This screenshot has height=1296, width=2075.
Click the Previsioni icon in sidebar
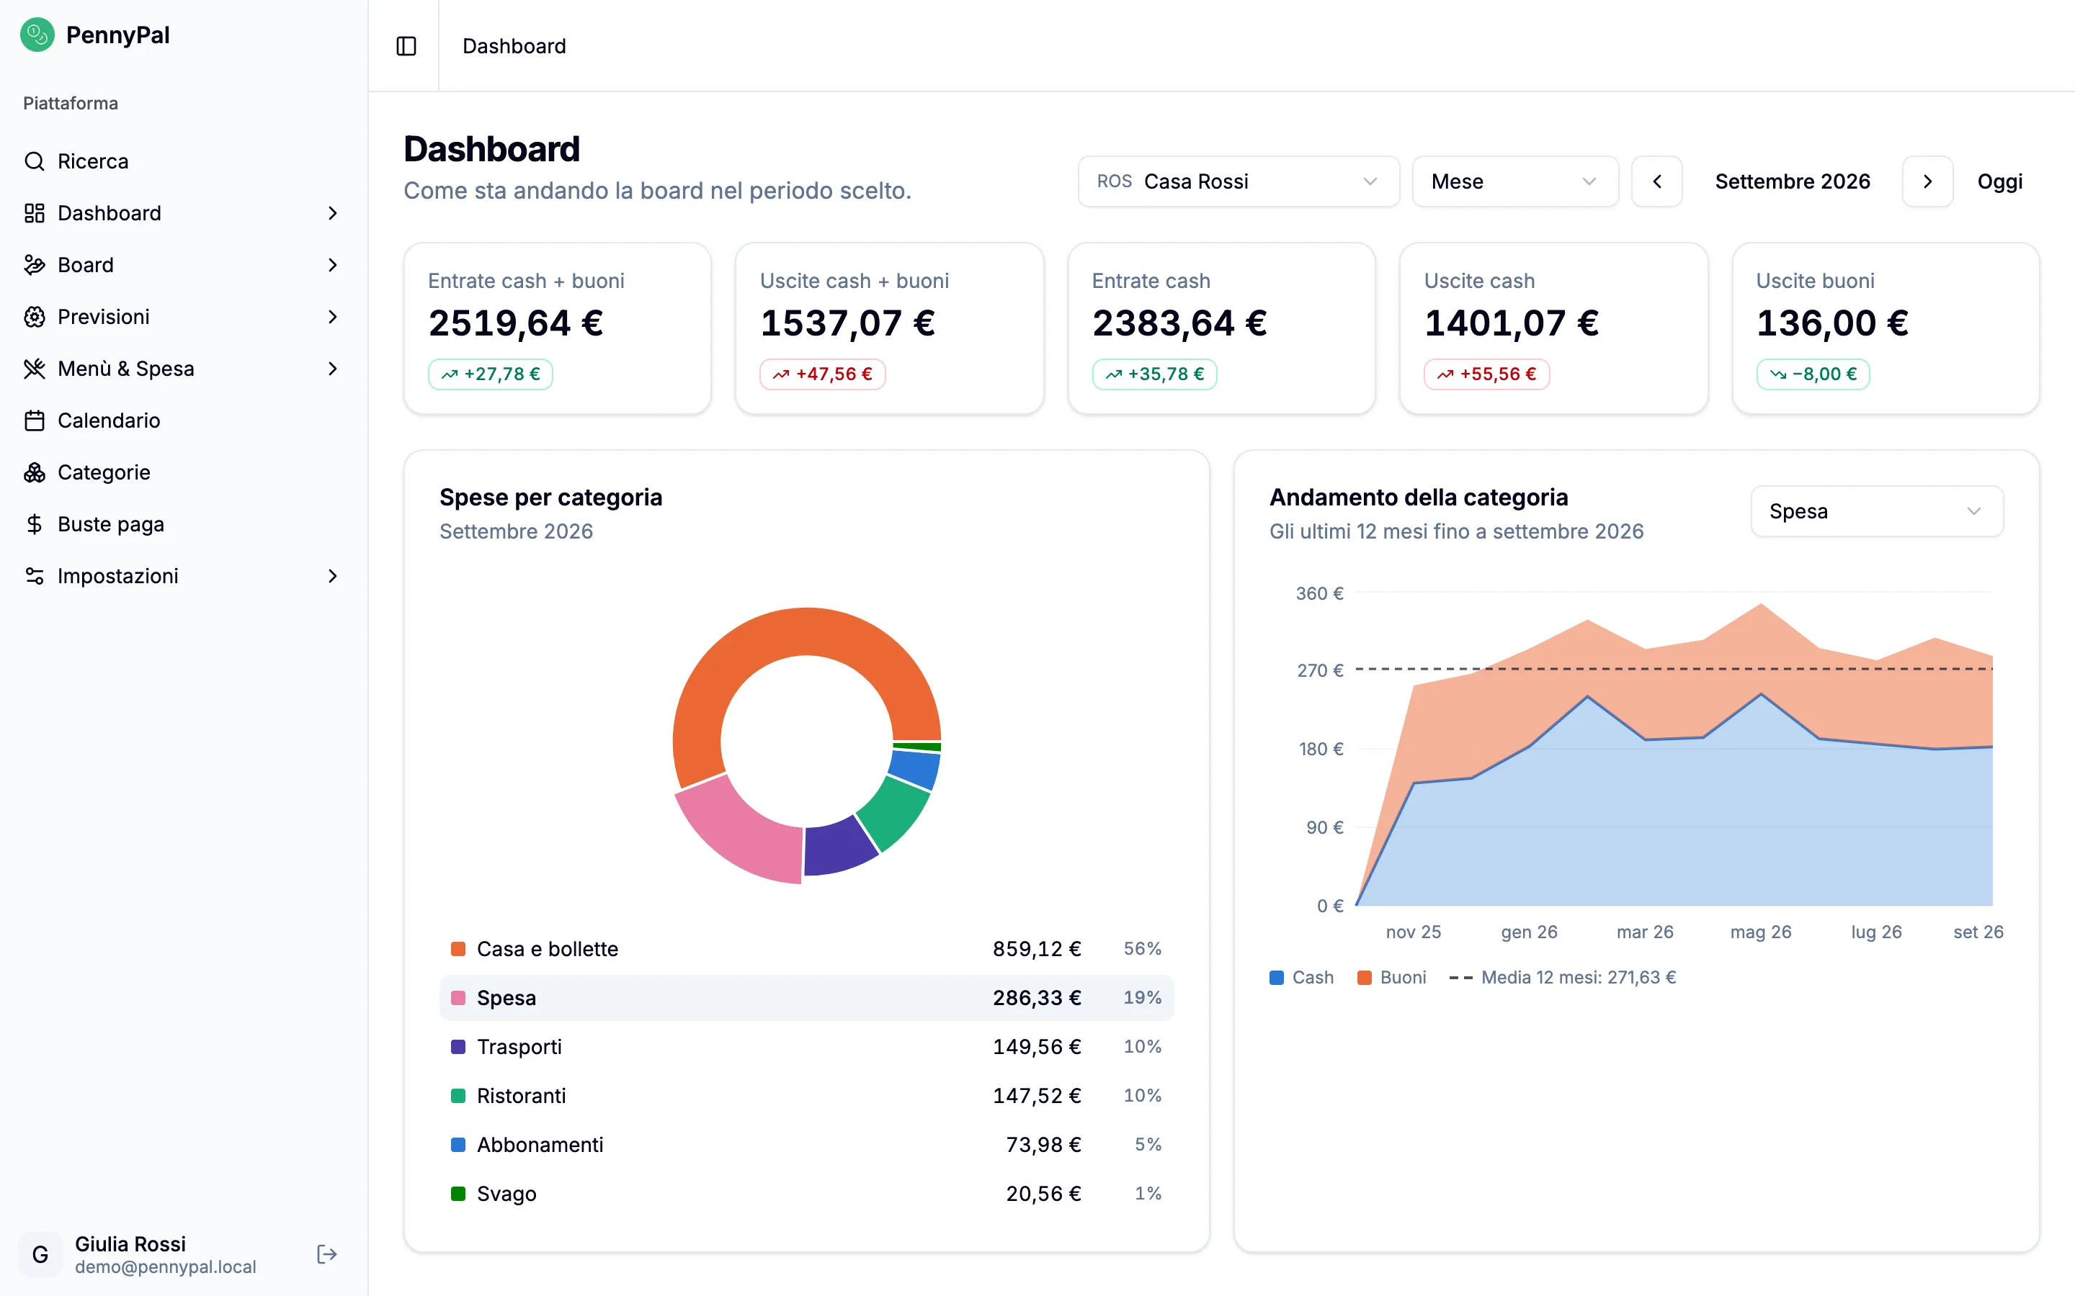click(35, 317)
